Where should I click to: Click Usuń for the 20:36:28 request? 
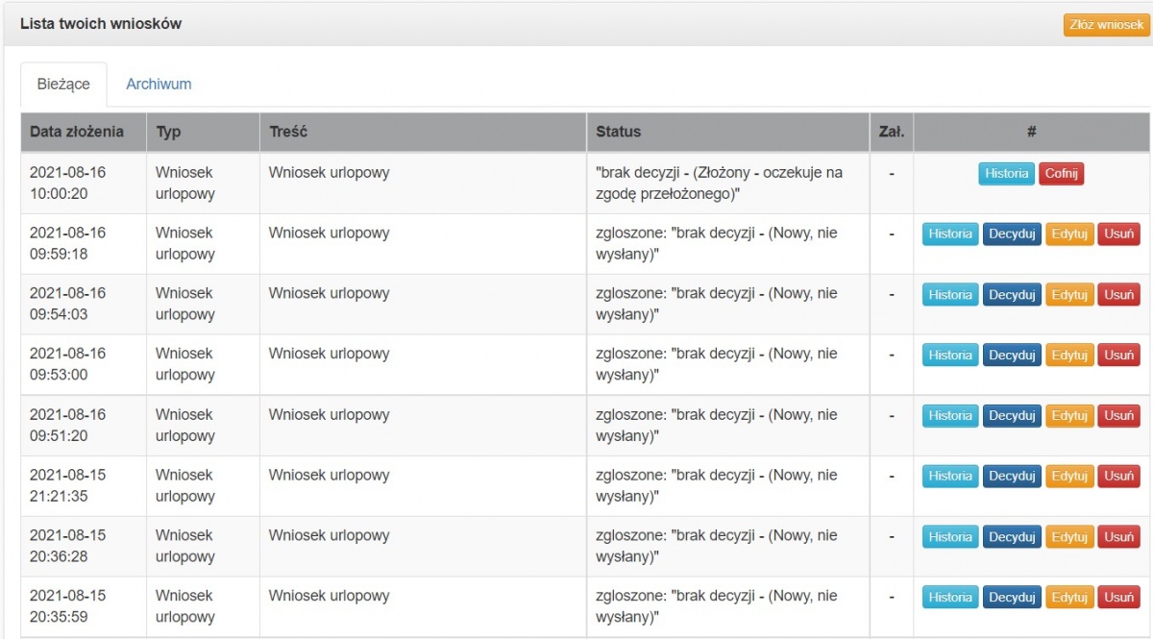pyautogui.click(x=1118, y=537)
